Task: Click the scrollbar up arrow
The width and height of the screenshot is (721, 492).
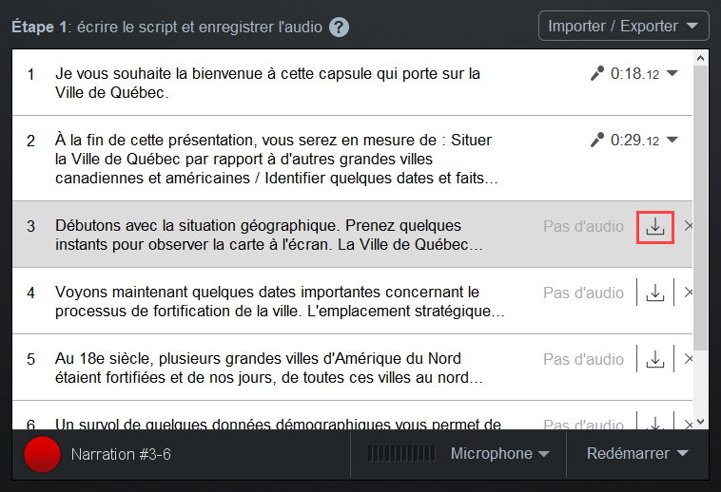Action: pos(700,58)
